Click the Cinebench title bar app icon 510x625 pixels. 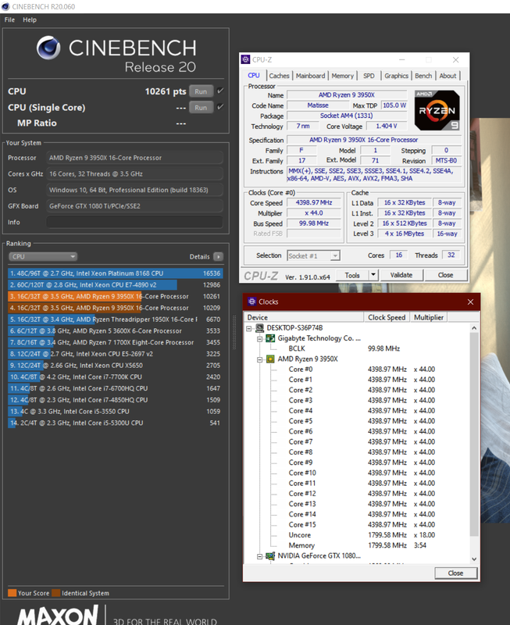pos(5,6)
